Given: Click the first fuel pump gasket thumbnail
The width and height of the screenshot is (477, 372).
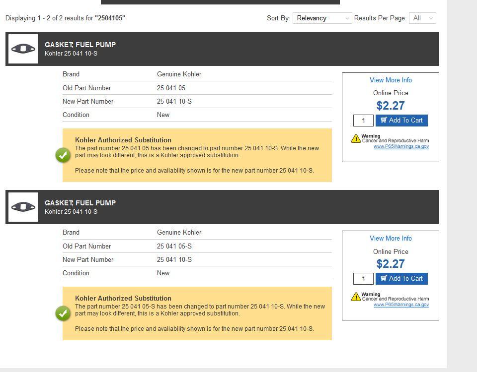Looking at the screenshot, I should [23, 49].
